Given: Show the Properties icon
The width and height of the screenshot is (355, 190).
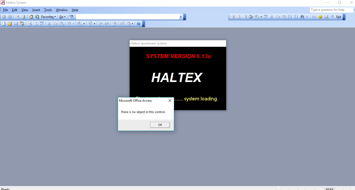Looking at the screenshot, I should point(114,24).
